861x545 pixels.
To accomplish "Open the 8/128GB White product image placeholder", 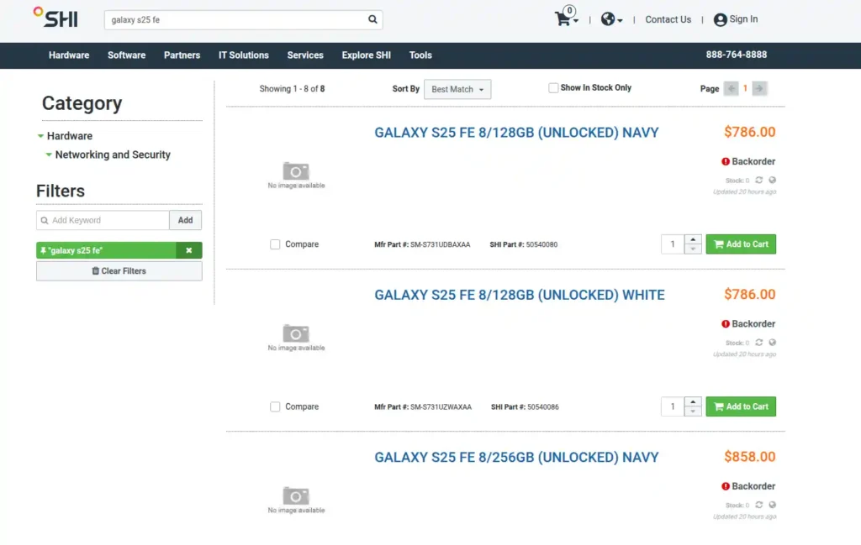I will tap(296, 338).
